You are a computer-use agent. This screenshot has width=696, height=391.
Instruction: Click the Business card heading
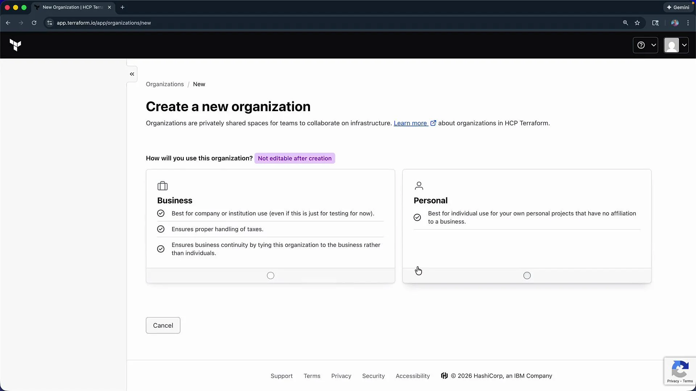click(175, 201)
